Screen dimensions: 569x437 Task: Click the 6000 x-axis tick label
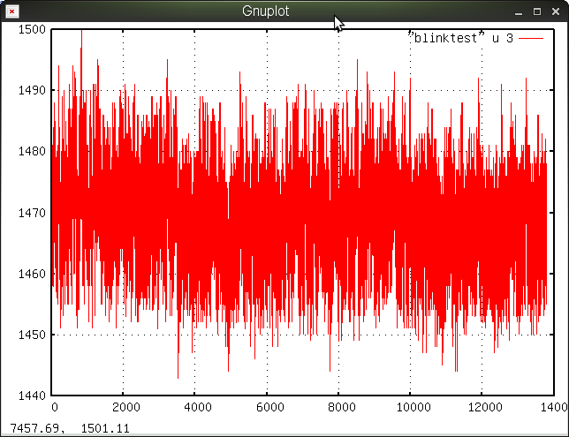[266, 408]
